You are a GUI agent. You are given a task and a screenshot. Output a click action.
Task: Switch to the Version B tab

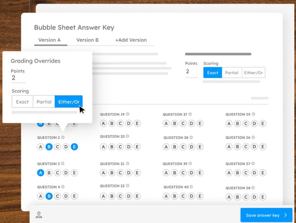coord(88,40)
